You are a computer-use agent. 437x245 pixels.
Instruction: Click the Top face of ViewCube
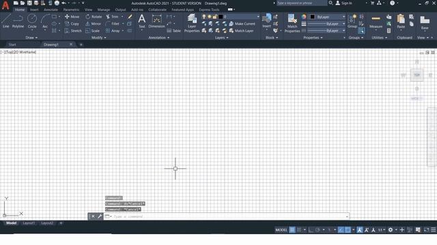tap(417, 75)
